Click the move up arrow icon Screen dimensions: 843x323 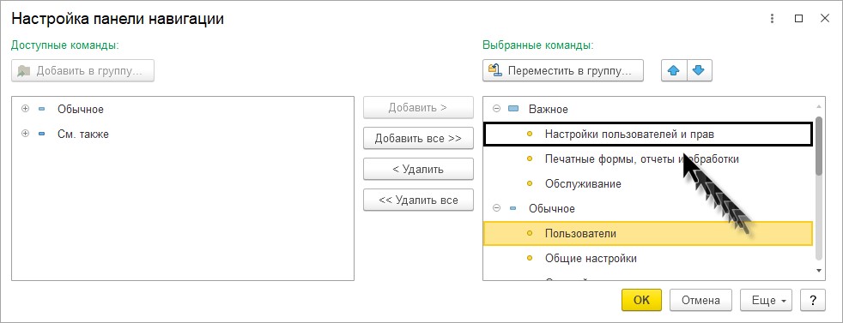click(x=674, y=70)
